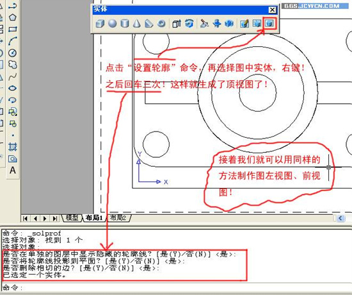Select the Box solid tool
Viewport: 352px width, 295px height.
click(x=100, y=23)
